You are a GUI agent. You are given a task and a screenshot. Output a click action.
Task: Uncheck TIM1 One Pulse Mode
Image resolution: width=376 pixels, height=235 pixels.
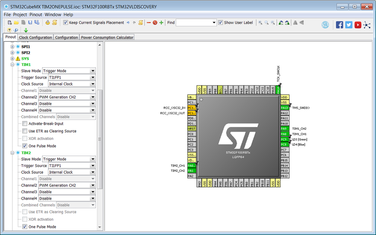25,146
